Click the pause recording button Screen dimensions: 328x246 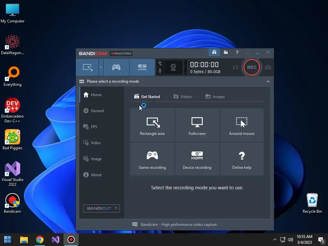(x=235, y=67)
